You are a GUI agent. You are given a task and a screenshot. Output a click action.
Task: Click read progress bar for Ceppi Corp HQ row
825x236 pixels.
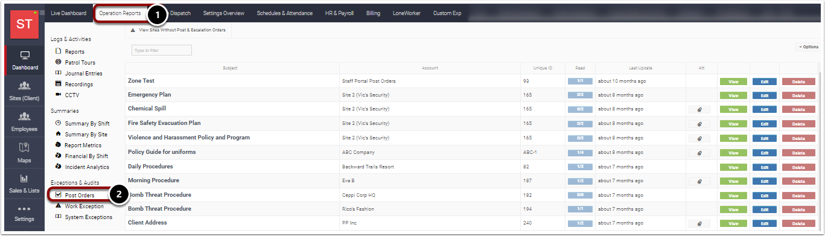(x=580, y=195)
